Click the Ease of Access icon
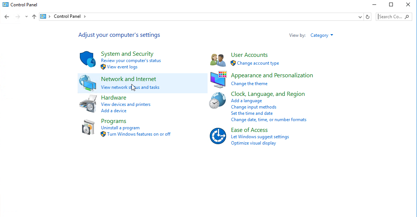The height and width of the screenshot is (217, 417). pos(218,136)
